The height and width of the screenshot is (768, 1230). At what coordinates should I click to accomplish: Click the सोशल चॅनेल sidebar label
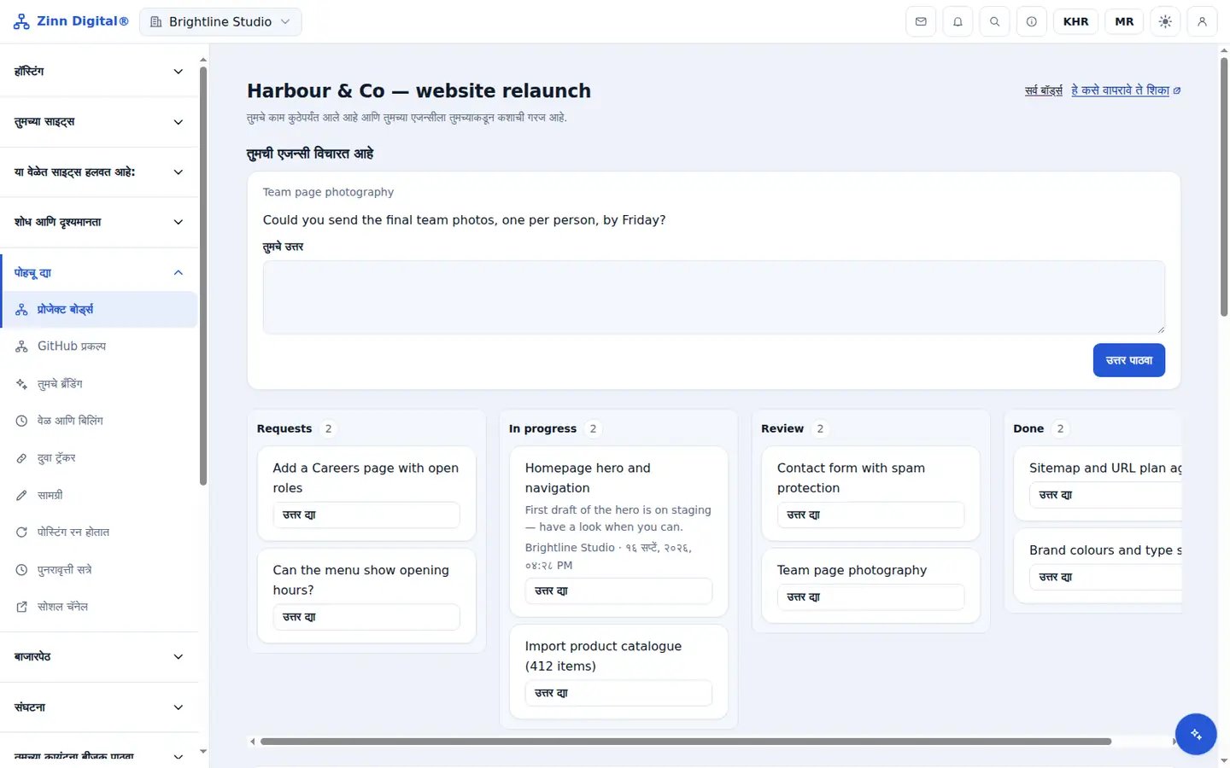(63, 607)
